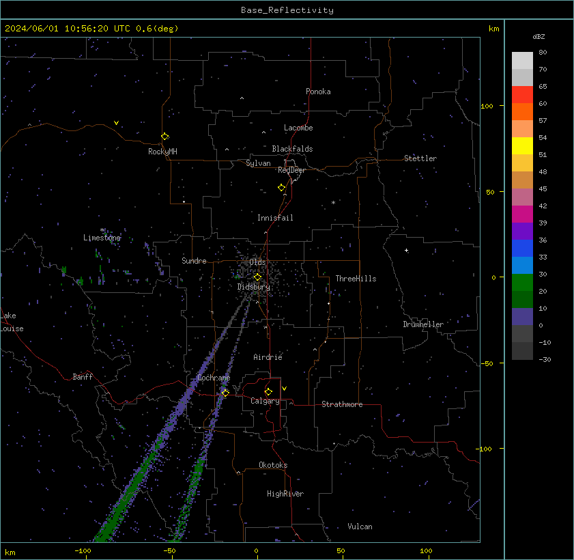Click the purple 36-39 dBZ legend swatch
The width and height of the screenshot is (574, 560).
point(522,232)
